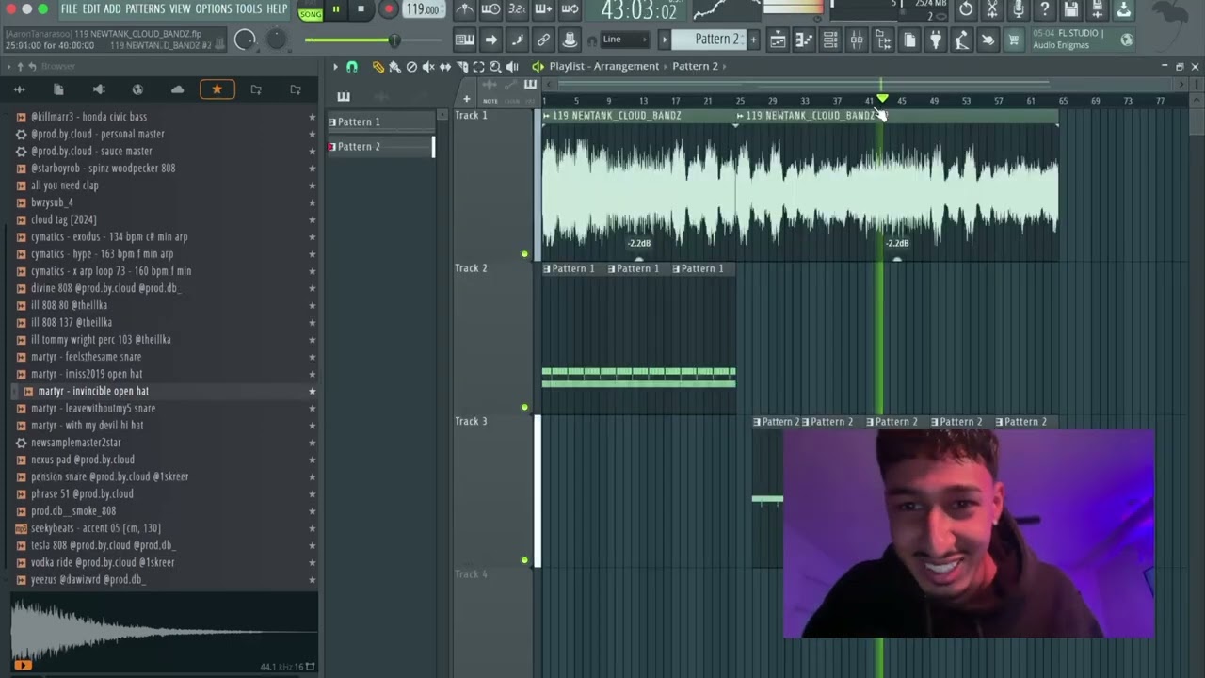Open the Piano roll view icon

coord(804,40)
